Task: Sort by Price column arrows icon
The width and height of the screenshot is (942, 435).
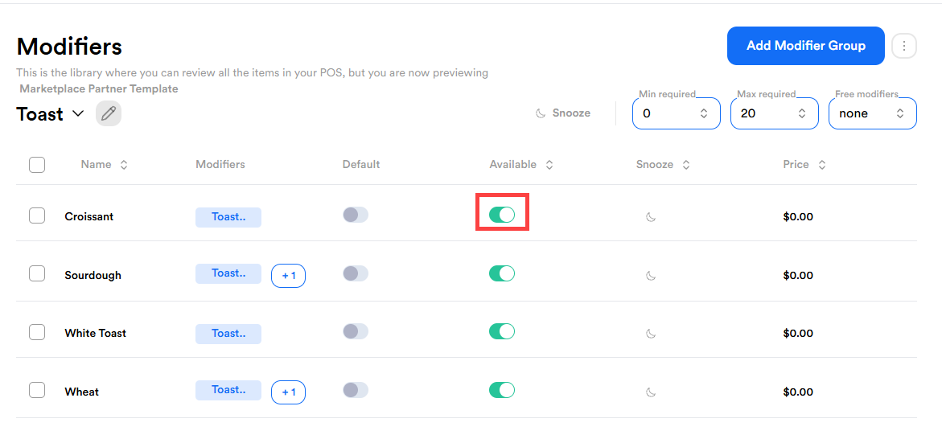Action: [x=822, y=165]
